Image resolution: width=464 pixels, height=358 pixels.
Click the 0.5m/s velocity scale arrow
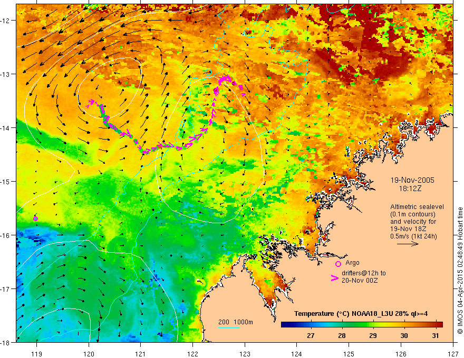[408, 244]
